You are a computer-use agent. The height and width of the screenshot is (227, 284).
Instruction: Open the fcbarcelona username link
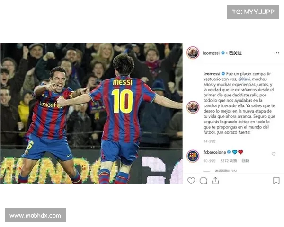214,152
